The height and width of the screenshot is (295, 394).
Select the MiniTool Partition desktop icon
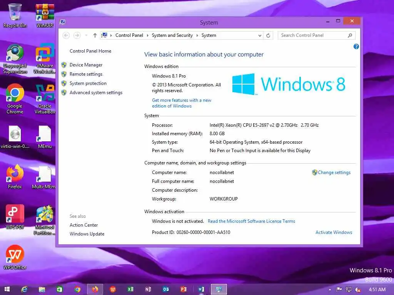coord(44,220)
